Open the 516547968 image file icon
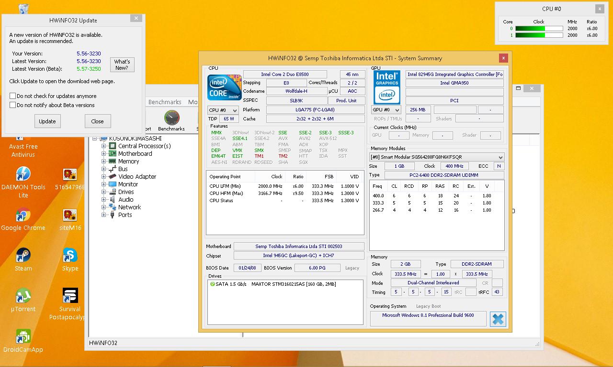Viewport: 613px width, 367px height. [70, 178]
